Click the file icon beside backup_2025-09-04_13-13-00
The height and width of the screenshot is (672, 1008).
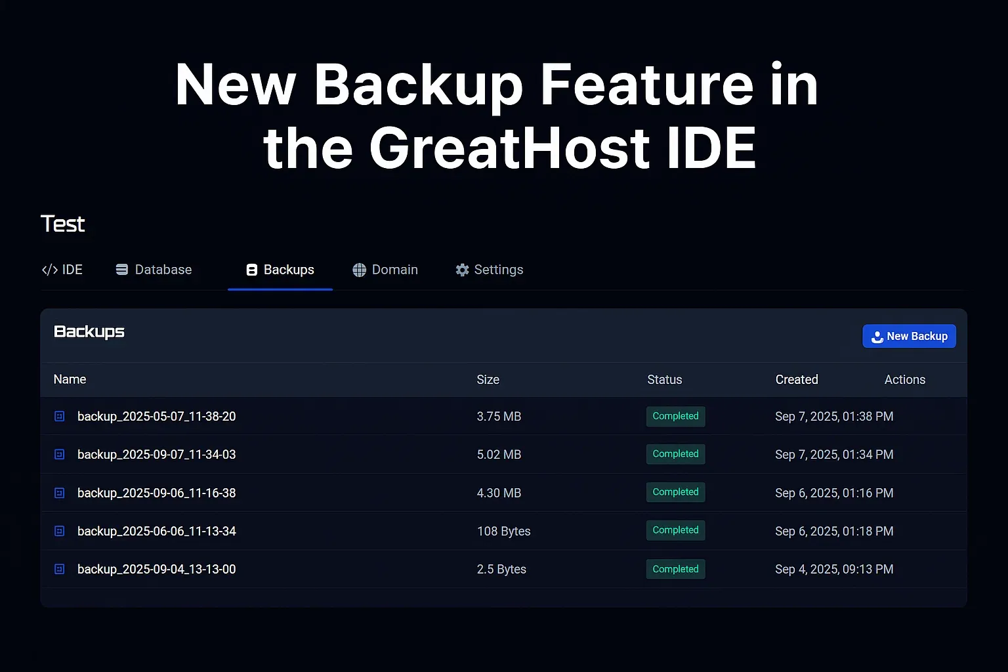(x=59, y=569)
